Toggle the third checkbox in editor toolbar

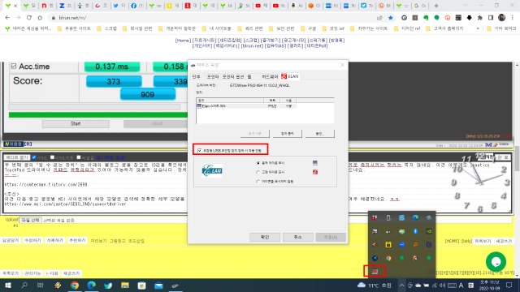(79, 157)
